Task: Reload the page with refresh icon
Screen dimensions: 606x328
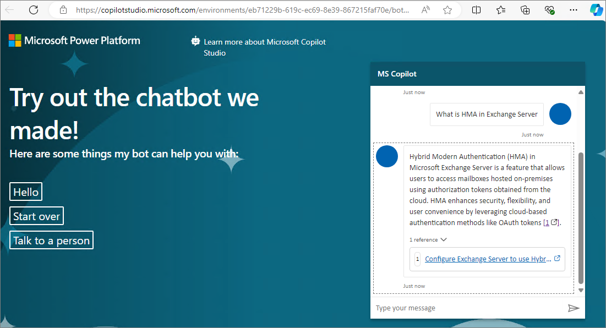Action: click(x=34, y=10)
